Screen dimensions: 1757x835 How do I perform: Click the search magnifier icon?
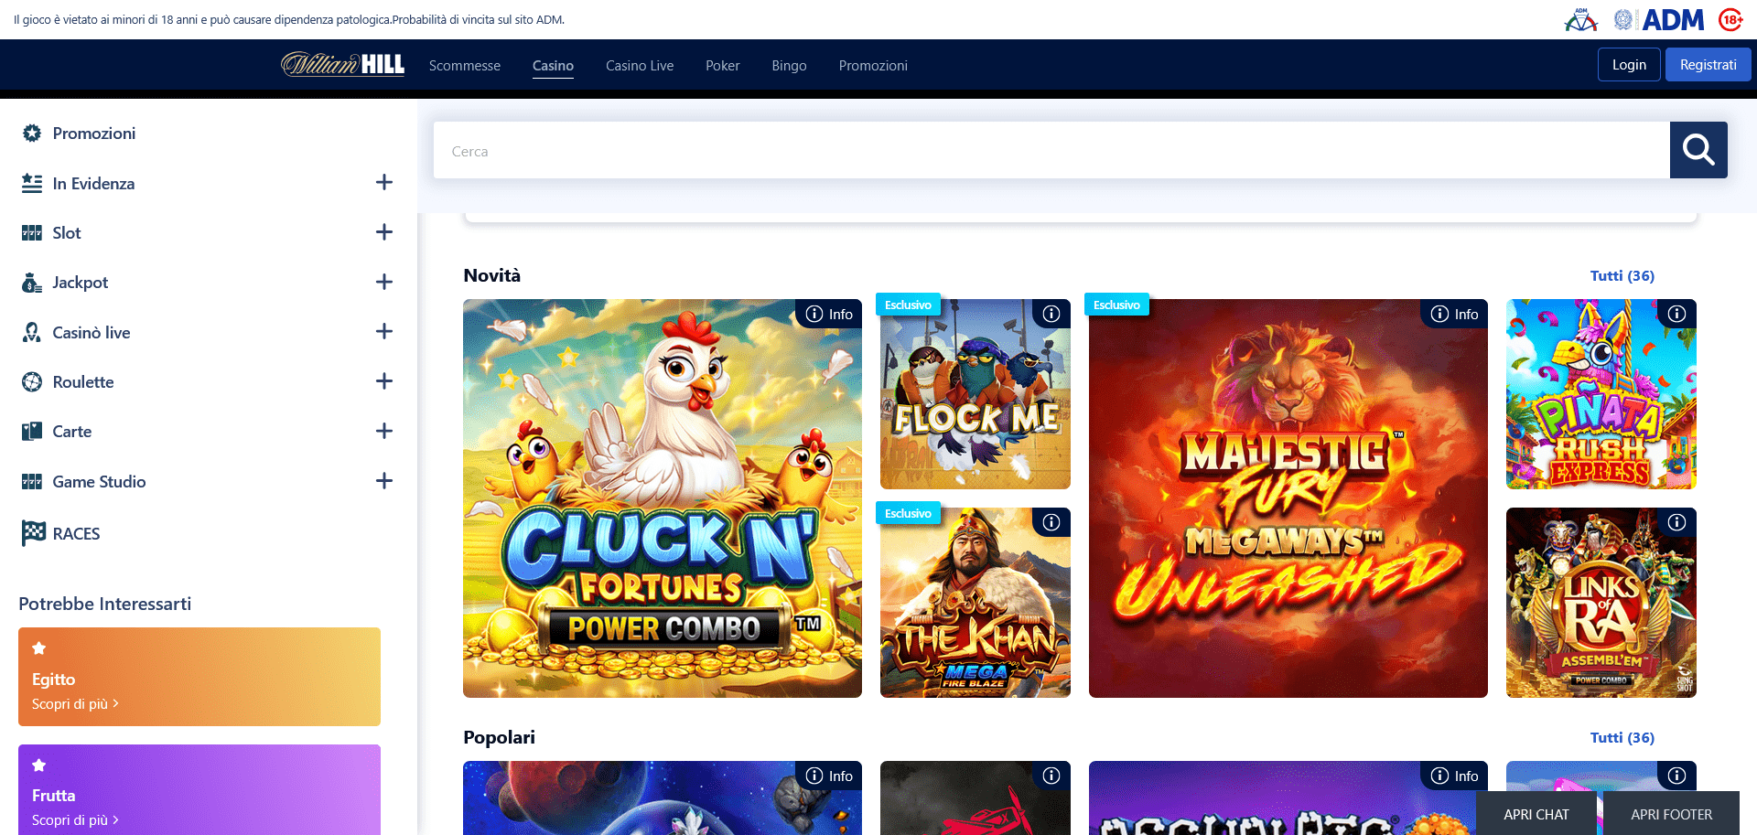coord(1698,149)
